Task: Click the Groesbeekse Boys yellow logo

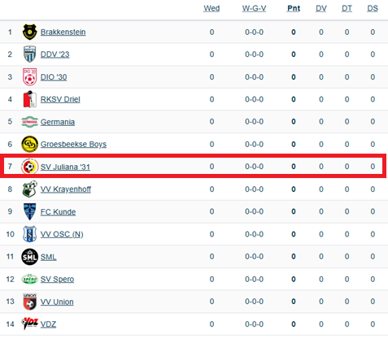Action: pos(29,144)
